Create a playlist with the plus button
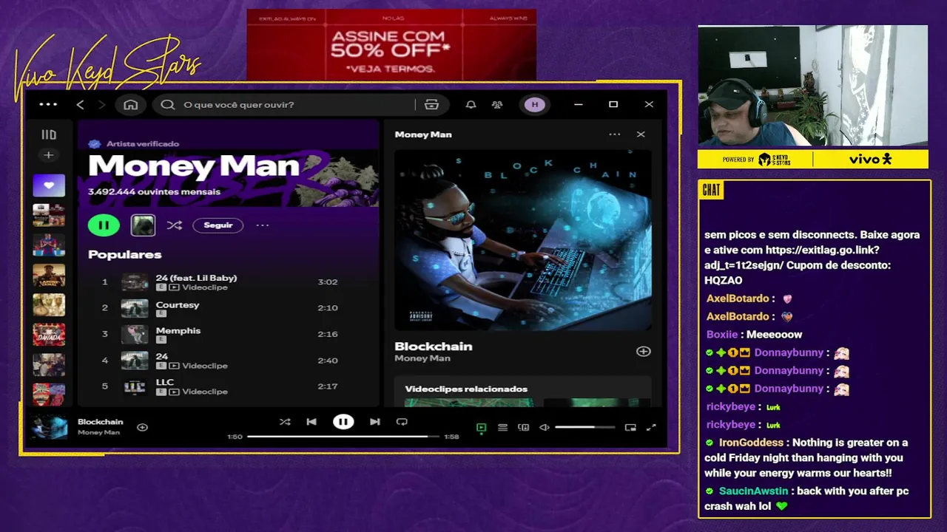947x532 pixels. [49, 155]
